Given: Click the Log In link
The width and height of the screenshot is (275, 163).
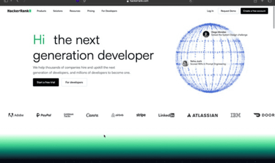Looking at the screenshot, I should [x=210, y=11].
